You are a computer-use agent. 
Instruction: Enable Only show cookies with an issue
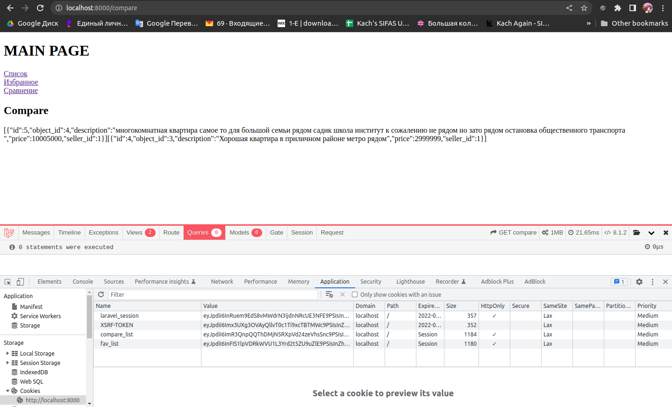tap(354, 294)
